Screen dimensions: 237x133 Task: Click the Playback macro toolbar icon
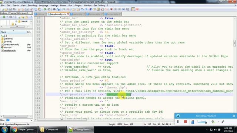click(120, 9)
